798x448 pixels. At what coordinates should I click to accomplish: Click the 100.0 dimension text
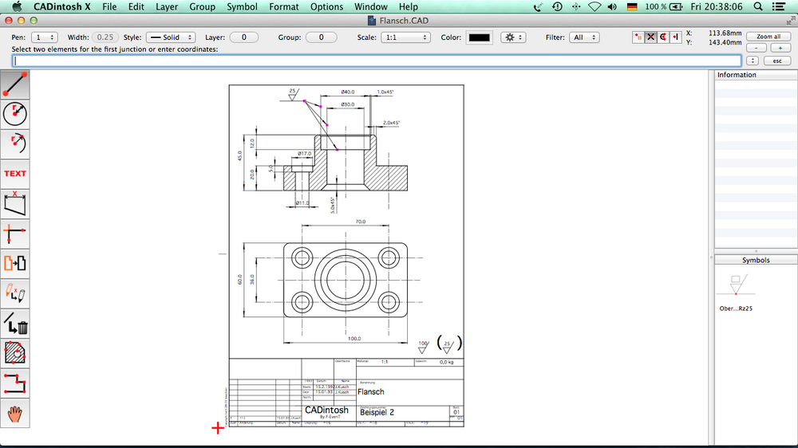point(354,339)
